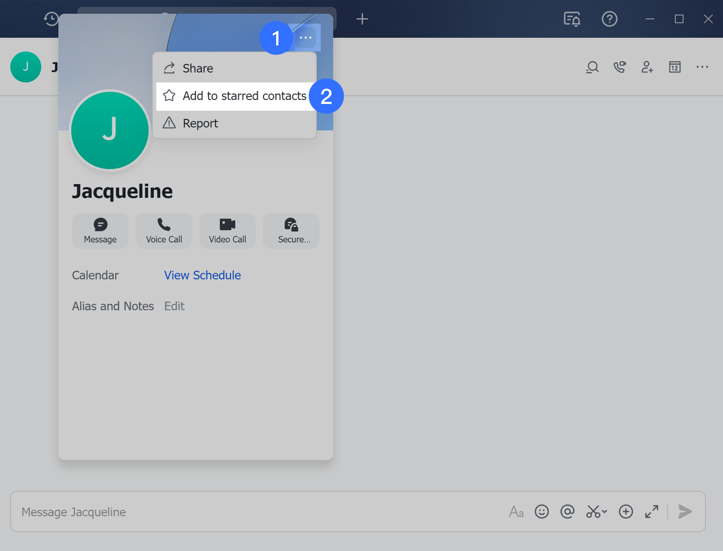
Task: Click the plus attachment icon in composer
Action: pyautogui.click(x=626, y=512)
